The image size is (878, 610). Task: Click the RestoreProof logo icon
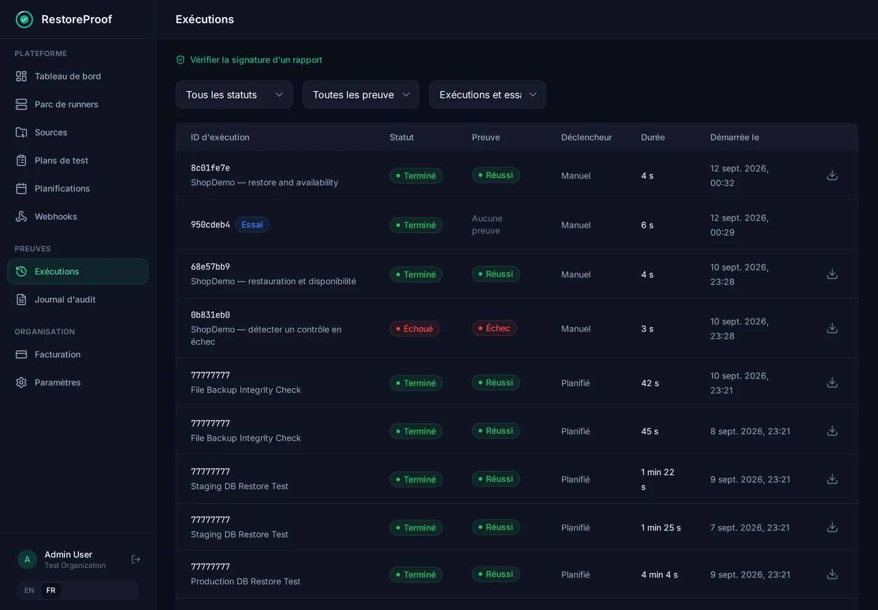24,20
